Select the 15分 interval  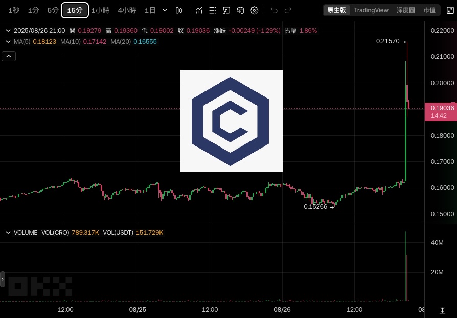pos(75,11)
